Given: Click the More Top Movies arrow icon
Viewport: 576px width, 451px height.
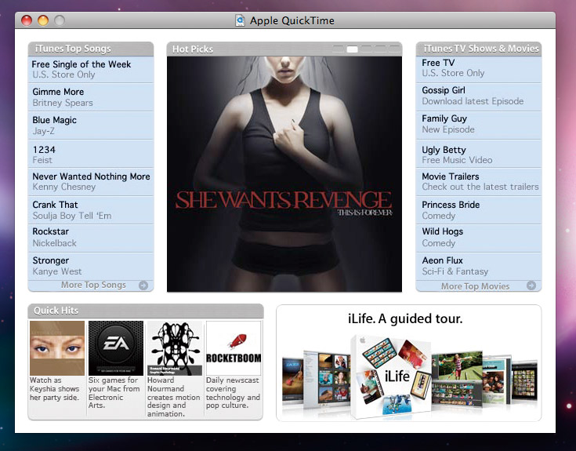Looking at the screenshot, I should tap(531, 286).
